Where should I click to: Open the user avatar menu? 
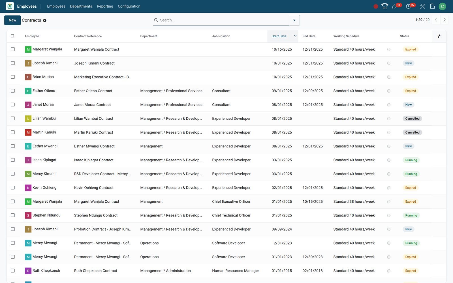(x=442, y=6)
